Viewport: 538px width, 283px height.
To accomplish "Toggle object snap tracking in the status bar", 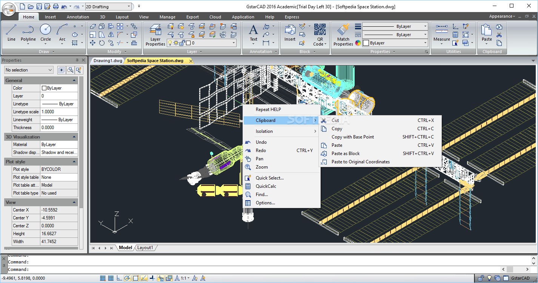I will 144,278.
